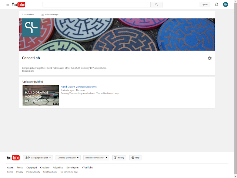
Task: Click the language people icon
Action: pos(27,158)
